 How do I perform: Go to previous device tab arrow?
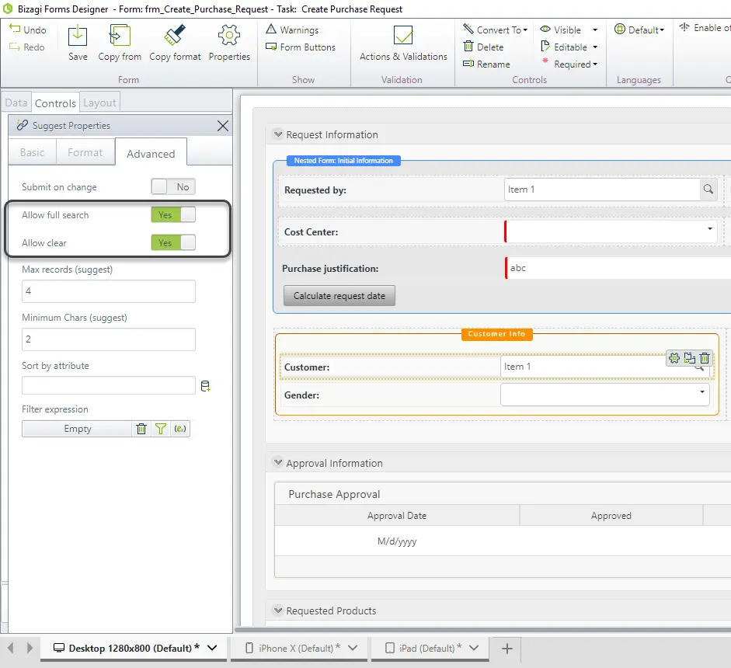pyautogui.click(x=11, y=648)
